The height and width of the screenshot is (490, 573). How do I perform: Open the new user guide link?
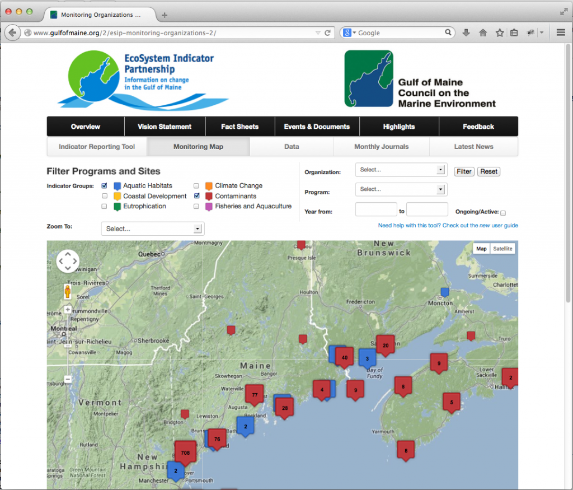pyautogui.click(x=448, y=225)
